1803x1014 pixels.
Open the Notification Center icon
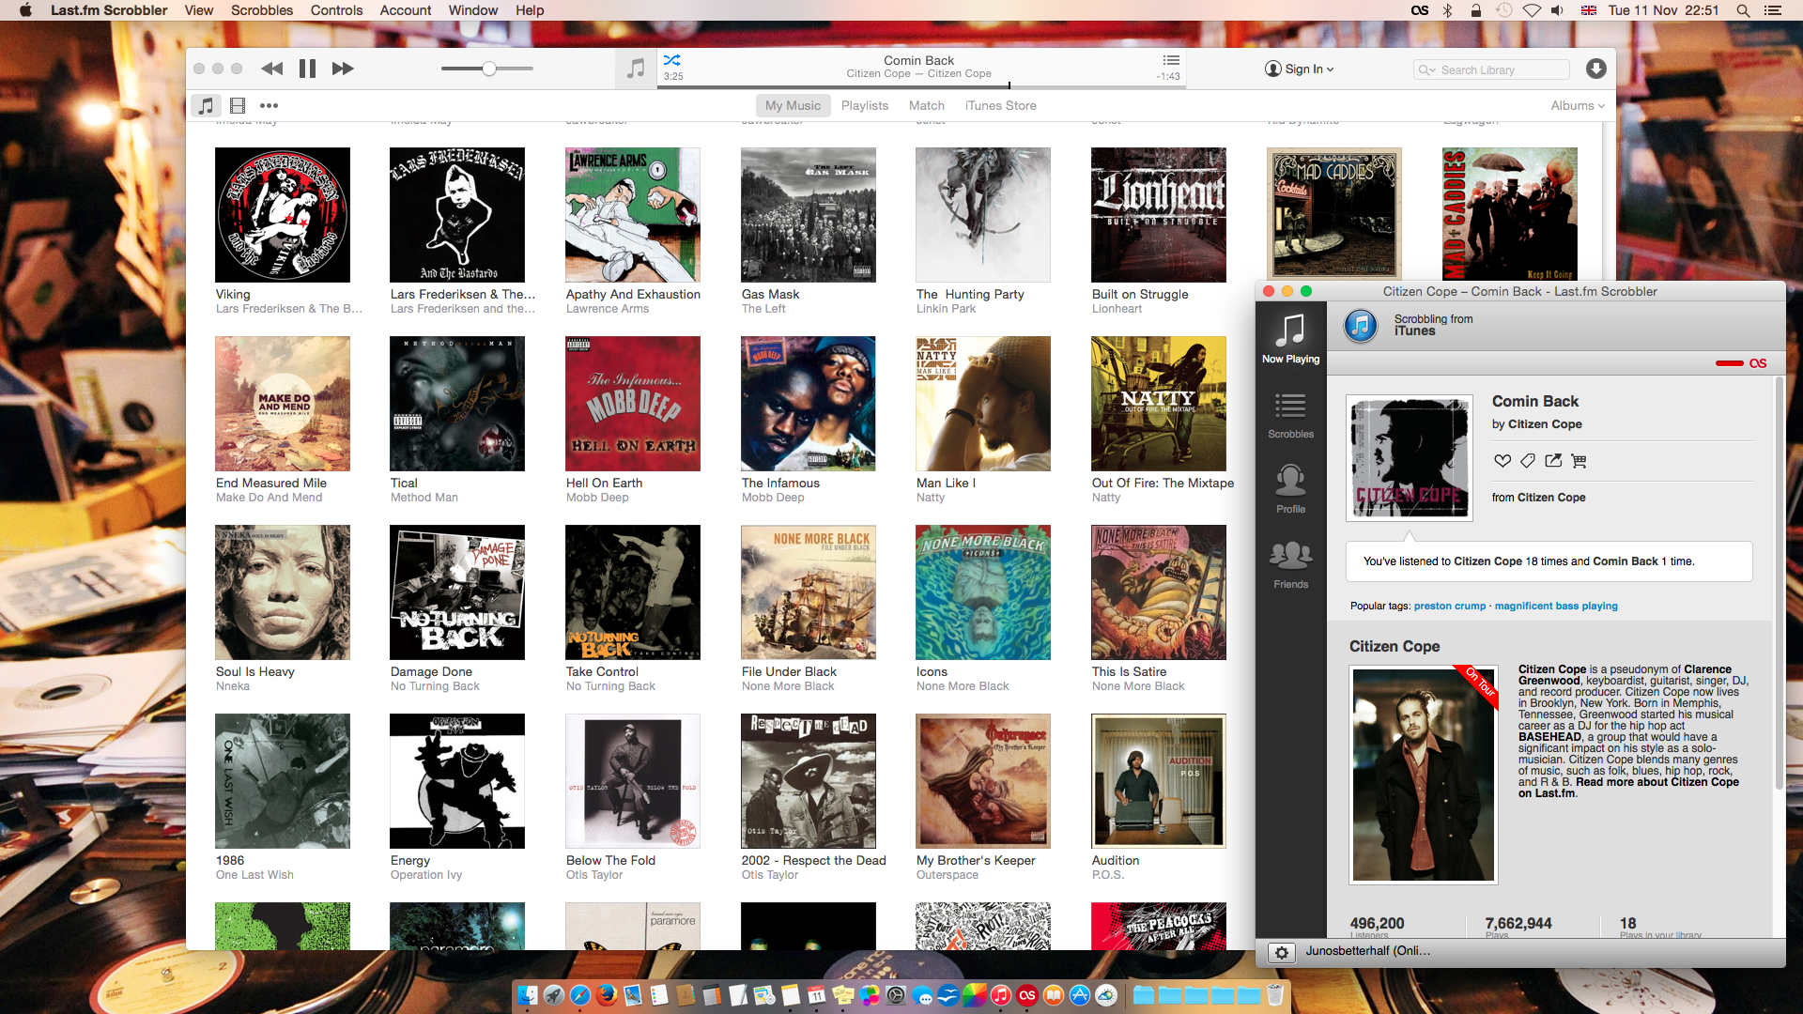pyautogui.click(x=1773, y=10)
